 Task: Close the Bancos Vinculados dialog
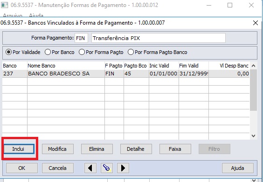[255, 23]
